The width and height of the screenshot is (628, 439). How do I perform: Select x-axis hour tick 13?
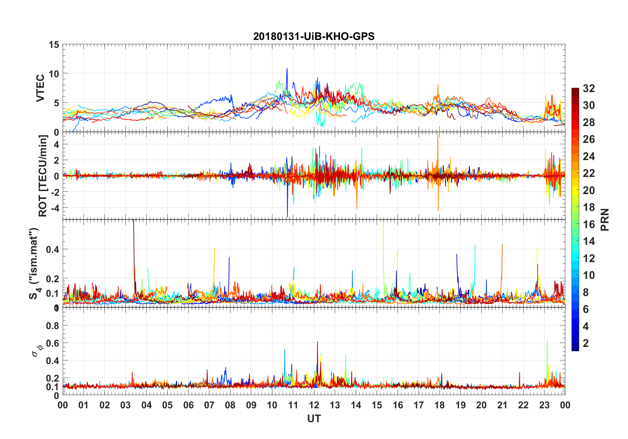[x=335, y=405]
